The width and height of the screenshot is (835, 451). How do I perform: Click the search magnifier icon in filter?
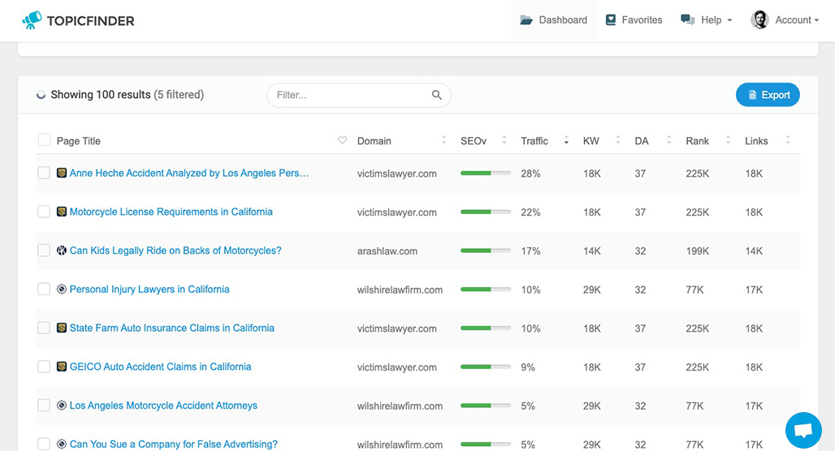[x=437, y=95]
